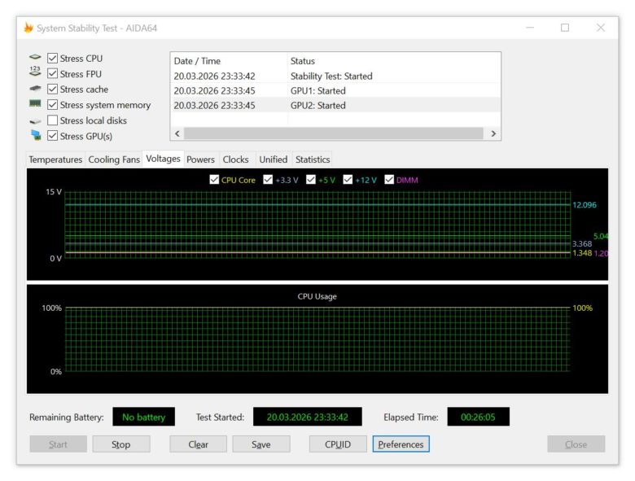
Task: Toggle the +5 V graph checkbox
Action: click(311, 179)
